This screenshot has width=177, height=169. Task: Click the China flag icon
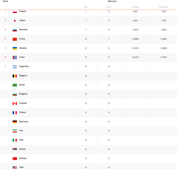[15, 39]
